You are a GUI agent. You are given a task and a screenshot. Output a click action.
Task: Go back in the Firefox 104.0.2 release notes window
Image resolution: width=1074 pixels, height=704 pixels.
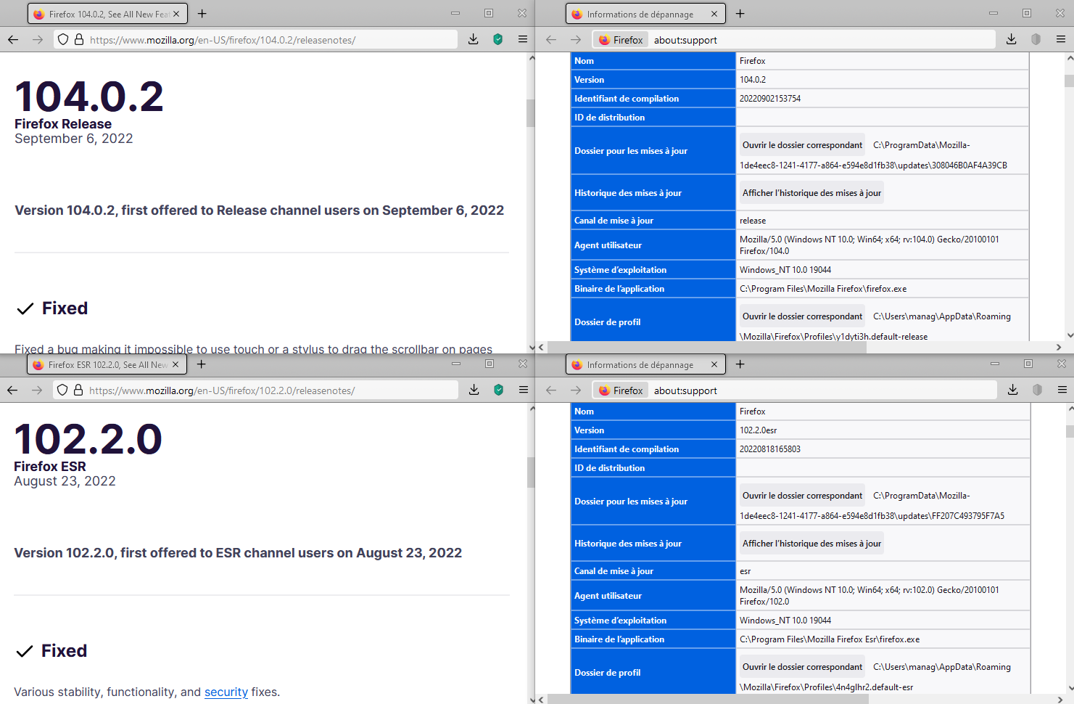click(x=13, y=40)
